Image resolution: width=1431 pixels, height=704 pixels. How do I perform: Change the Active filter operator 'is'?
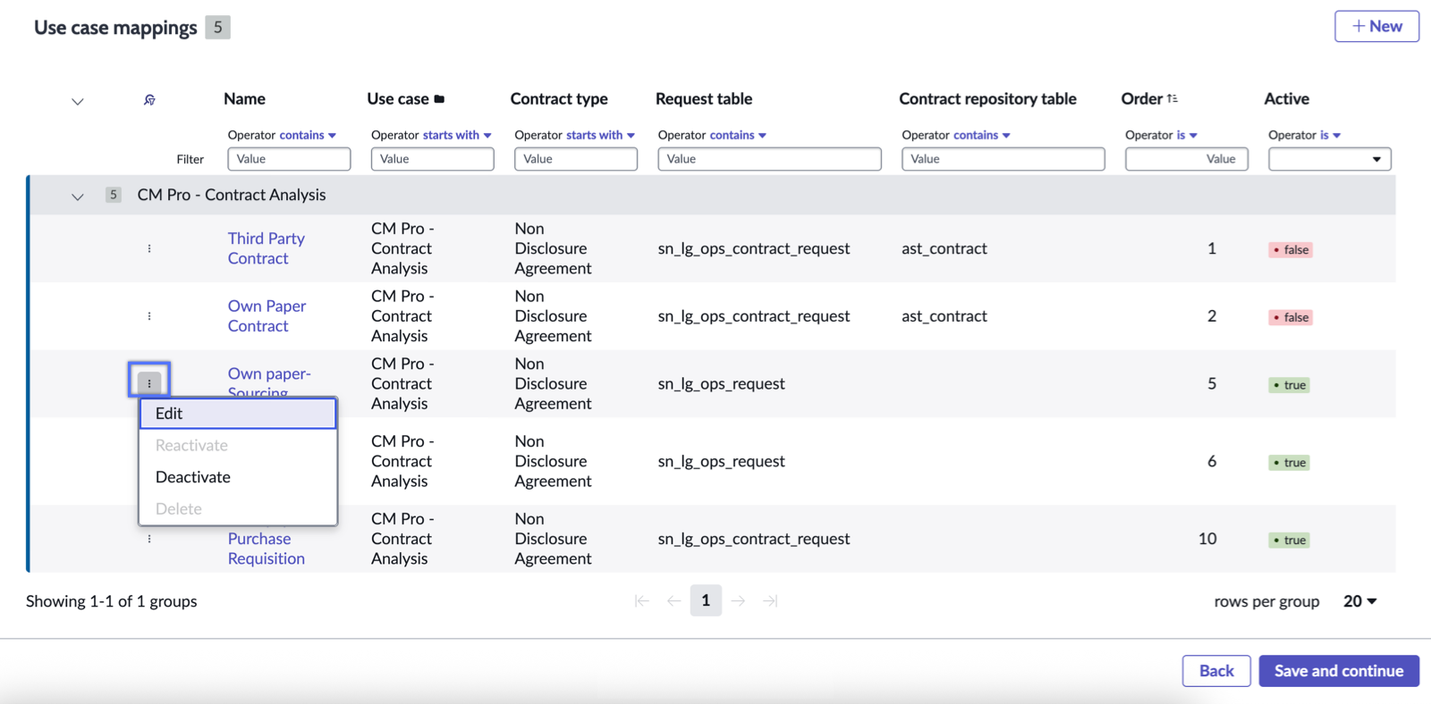click(x=1330, y=135)
